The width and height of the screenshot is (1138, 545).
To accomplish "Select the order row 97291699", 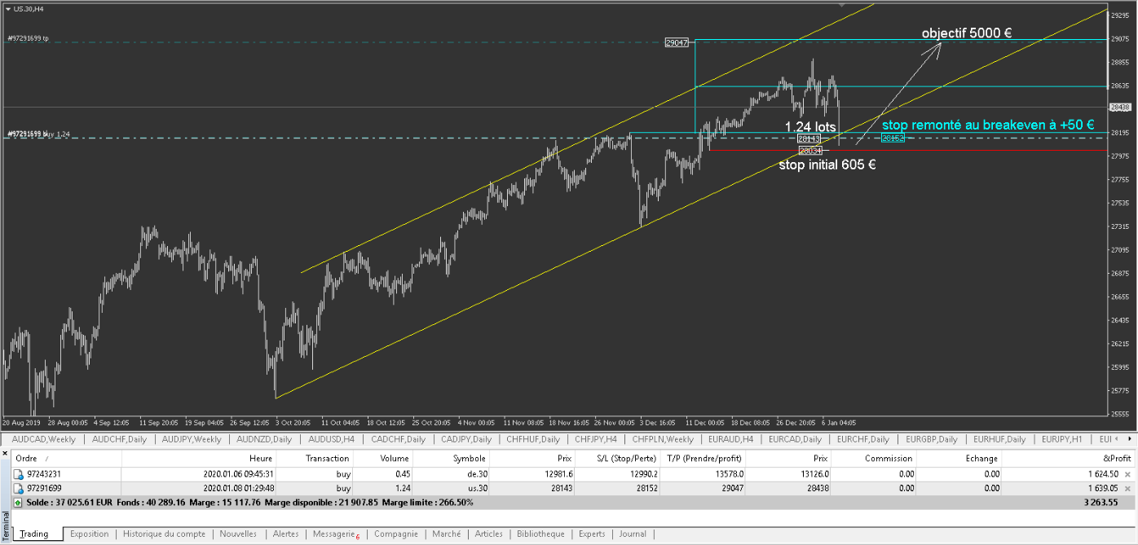I will [x=572, y=488].
